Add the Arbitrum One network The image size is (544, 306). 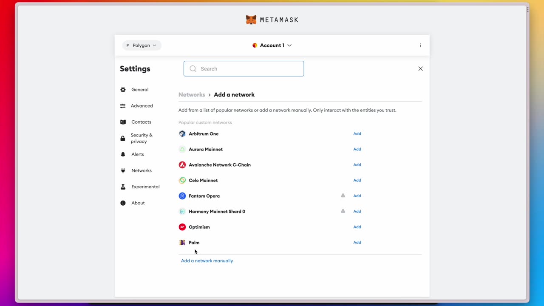[357, 134]
